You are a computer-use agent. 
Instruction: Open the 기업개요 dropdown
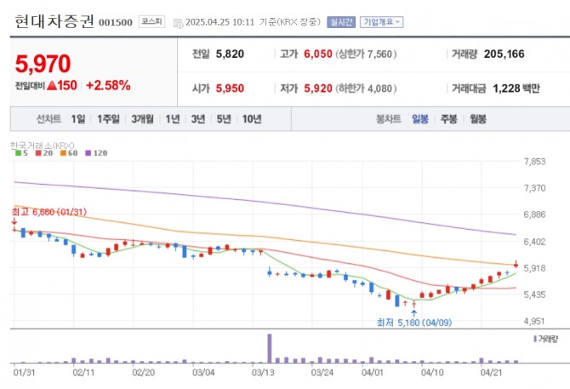point(381,22)
